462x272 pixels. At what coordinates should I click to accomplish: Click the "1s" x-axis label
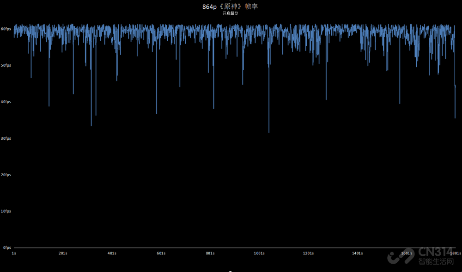(14, 253)
